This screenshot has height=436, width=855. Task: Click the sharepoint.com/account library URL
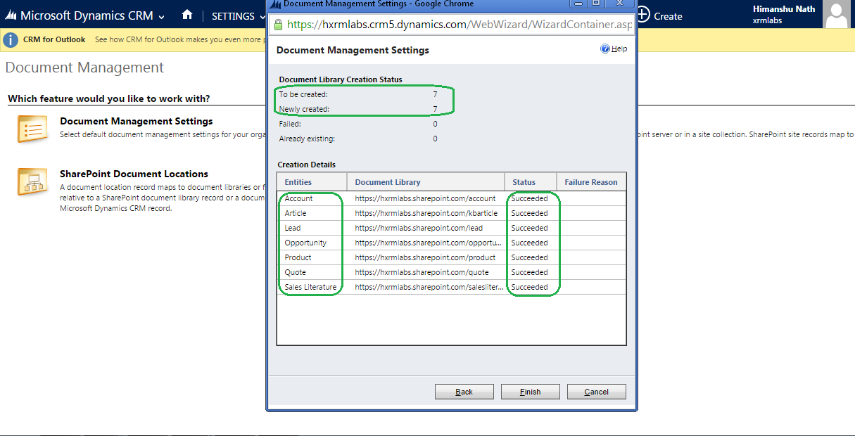425,198
